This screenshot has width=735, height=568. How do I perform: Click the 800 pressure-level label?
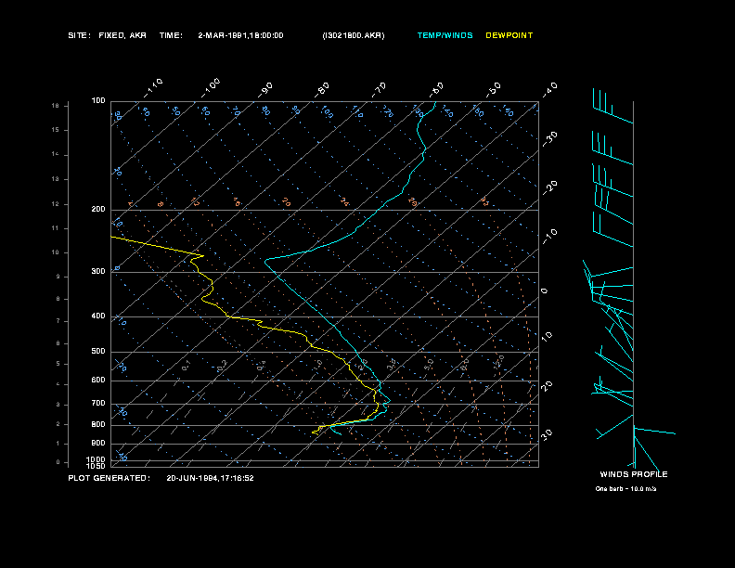(98, 424)
